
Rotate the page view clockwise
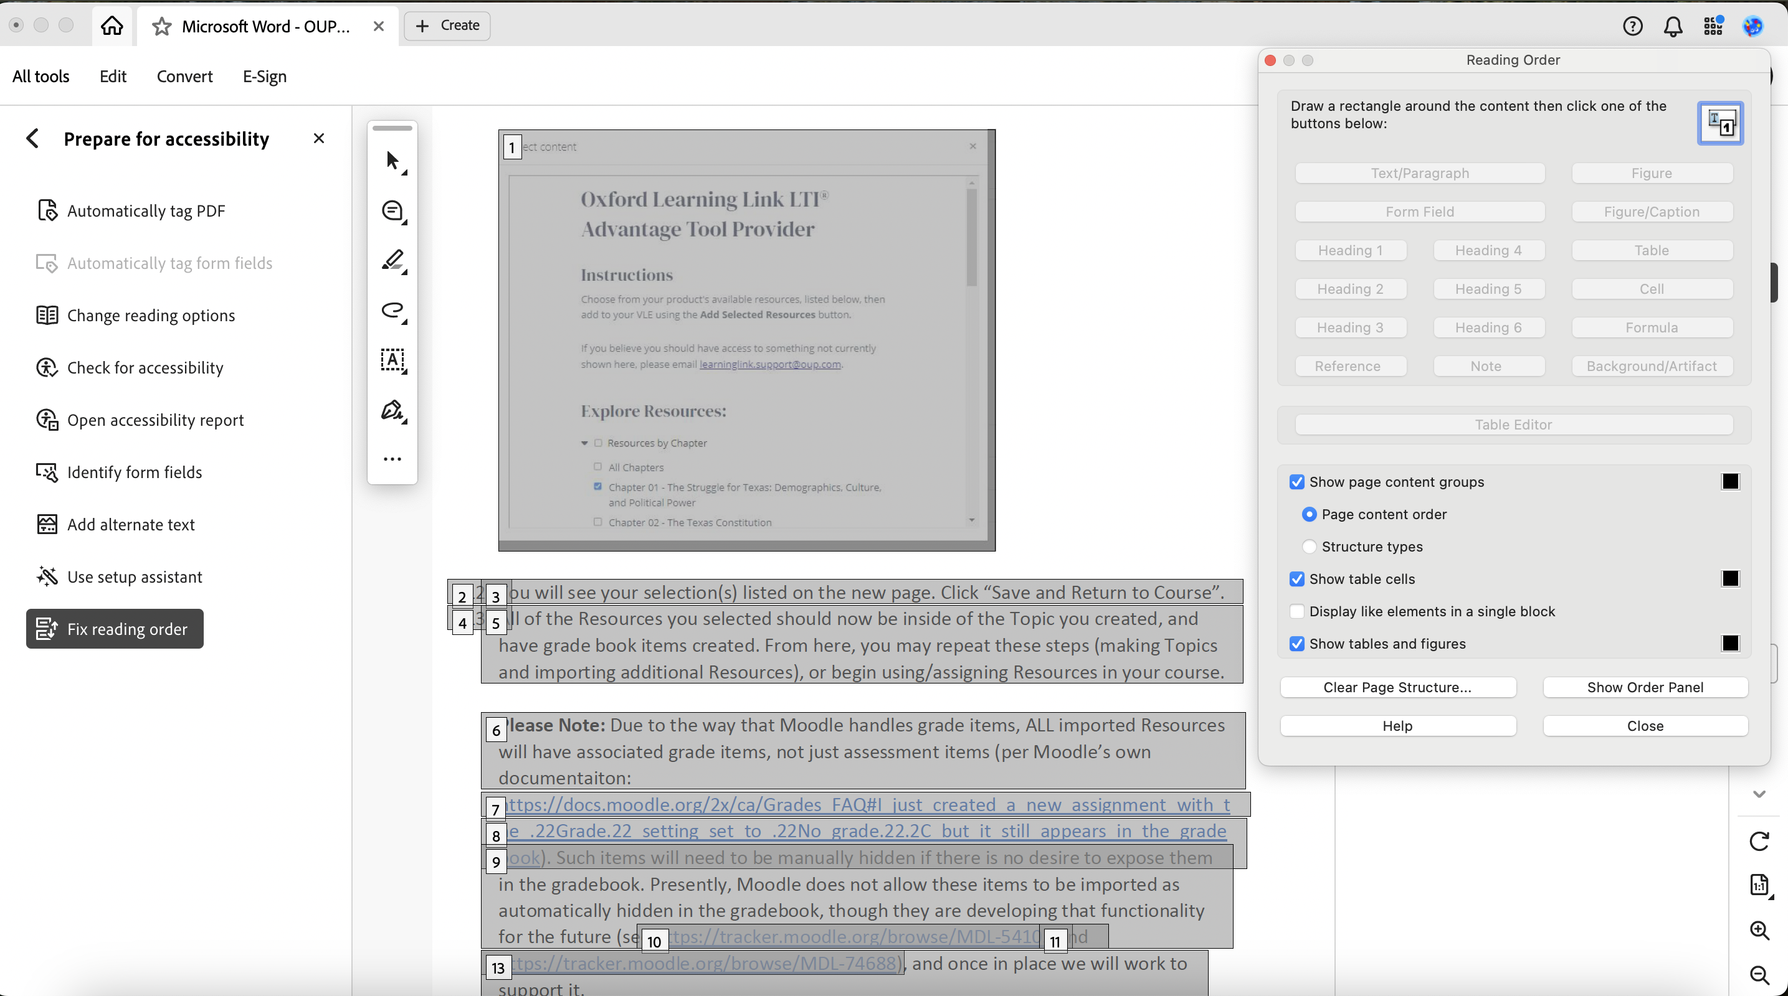click(x=1759, y=842)
